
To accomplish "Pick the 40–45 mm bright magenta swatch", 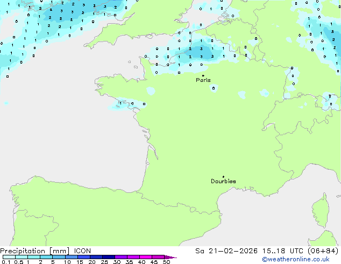I will pyautogui.click(x=146, y=257).
